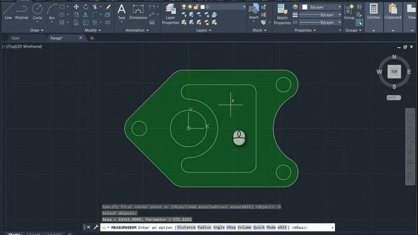
Task: Activate the Mirror tool
Action: (86, 14)
